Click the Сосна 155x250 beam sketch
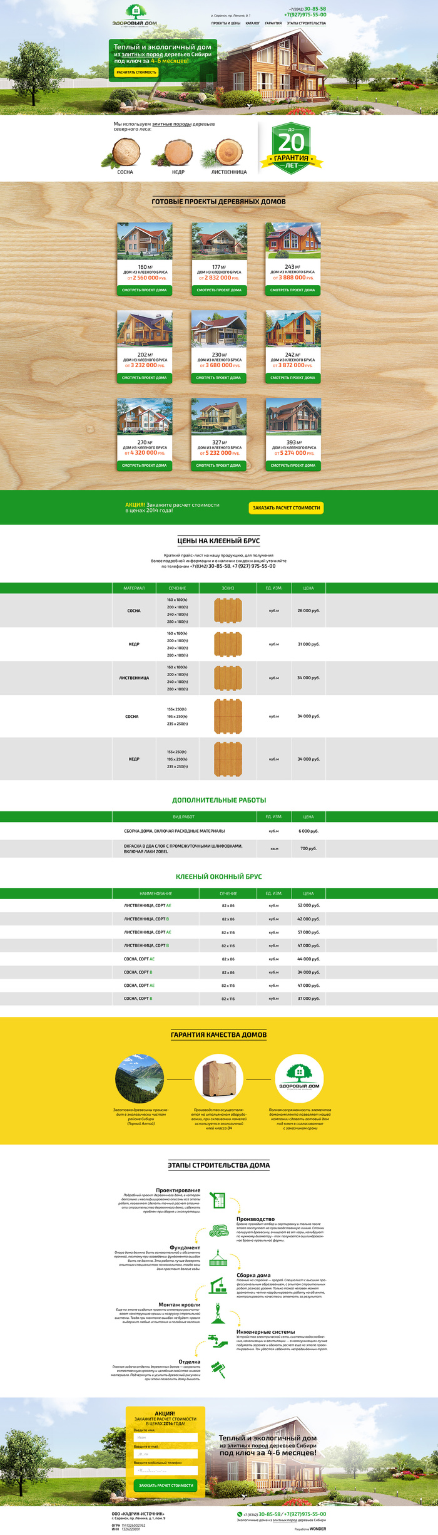This screenshot has width=438, height=1535. click(228, 716)
